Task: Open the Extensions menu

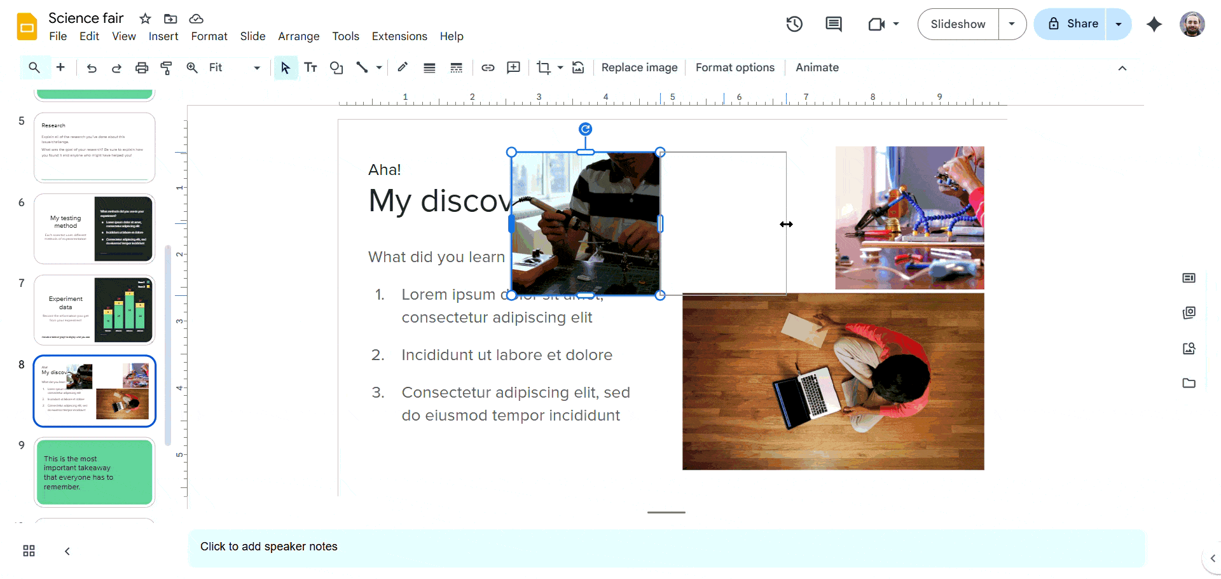Action: (x=399, y=36)
